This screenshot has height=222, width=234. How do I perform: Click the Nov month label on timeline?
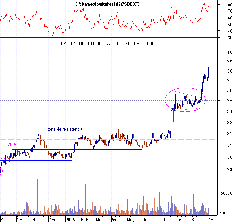point(36,220)
